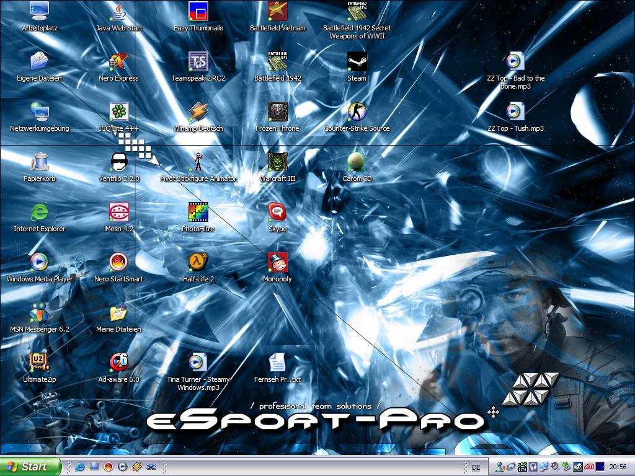
Task: Select the Monopoly game icon
Action: tap(278, 268)
